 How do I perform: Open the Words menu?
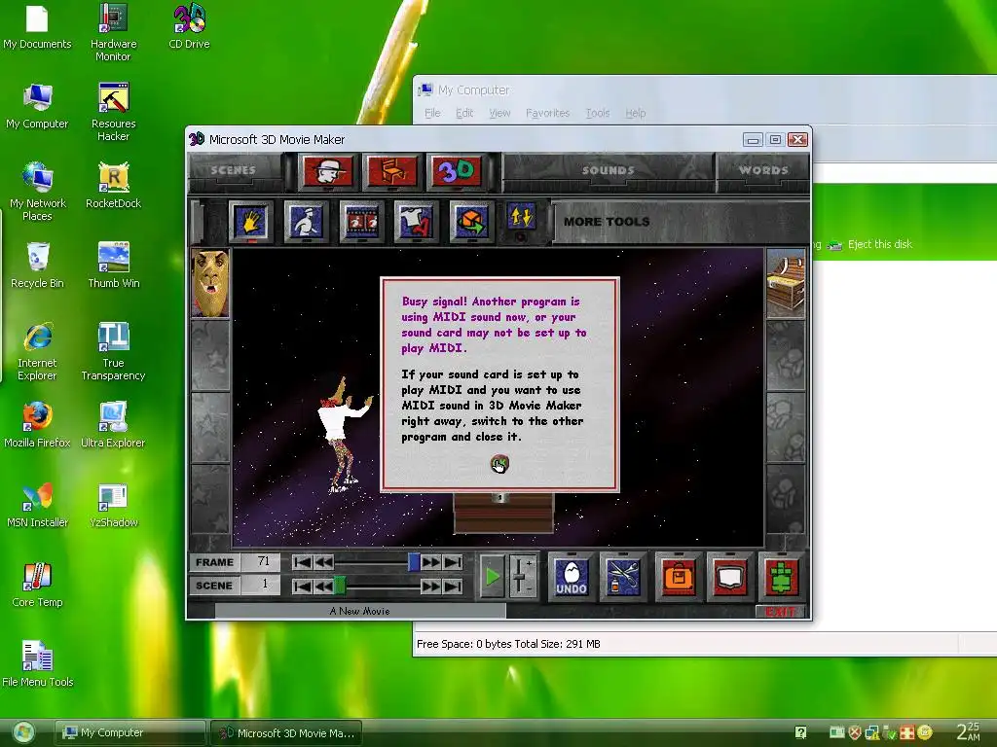click(x=763, y=170)
